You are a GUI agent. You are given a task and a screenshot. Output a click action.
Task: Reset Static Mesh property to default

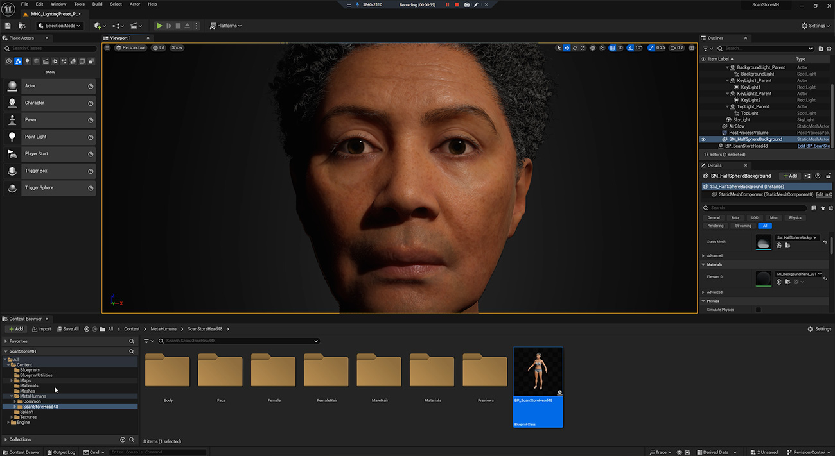tap(825, 242)
